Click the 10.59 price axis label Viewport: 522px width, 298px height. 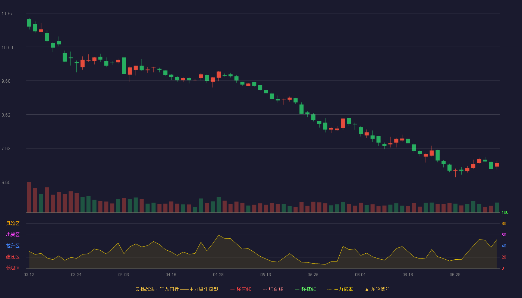pyautogui.click(x=7, y=48)
